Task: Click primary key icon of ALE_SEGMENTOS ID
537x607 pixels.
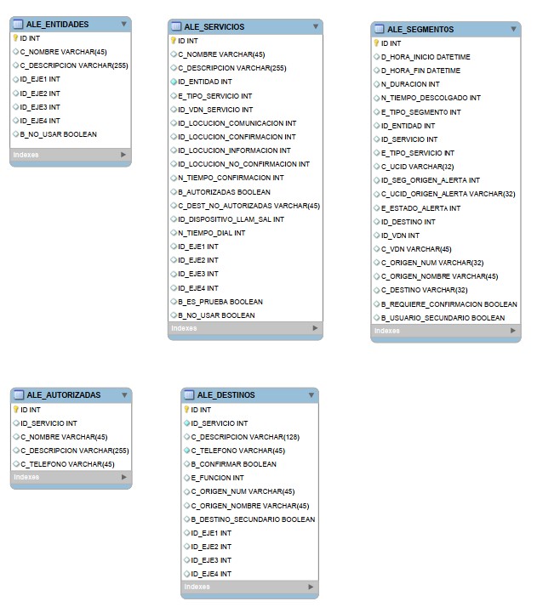Action: click(376, 43)
